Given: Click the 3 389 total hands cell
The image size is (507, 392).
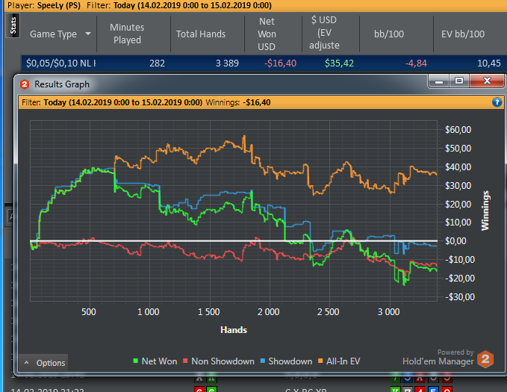Looking at the screenshot, I should (227, 63).
